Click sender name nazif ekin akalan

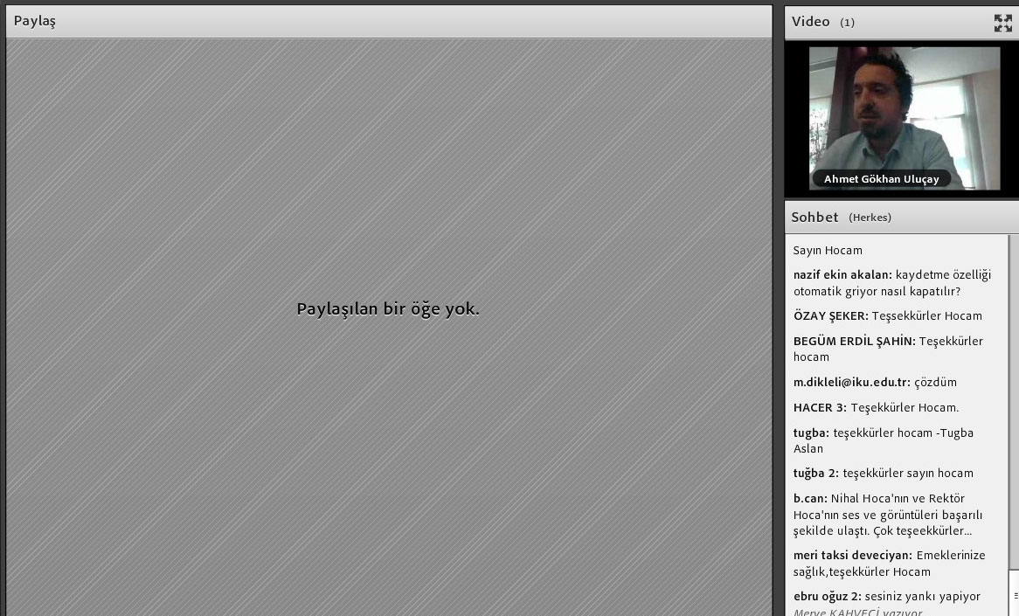tap(842, 274)
